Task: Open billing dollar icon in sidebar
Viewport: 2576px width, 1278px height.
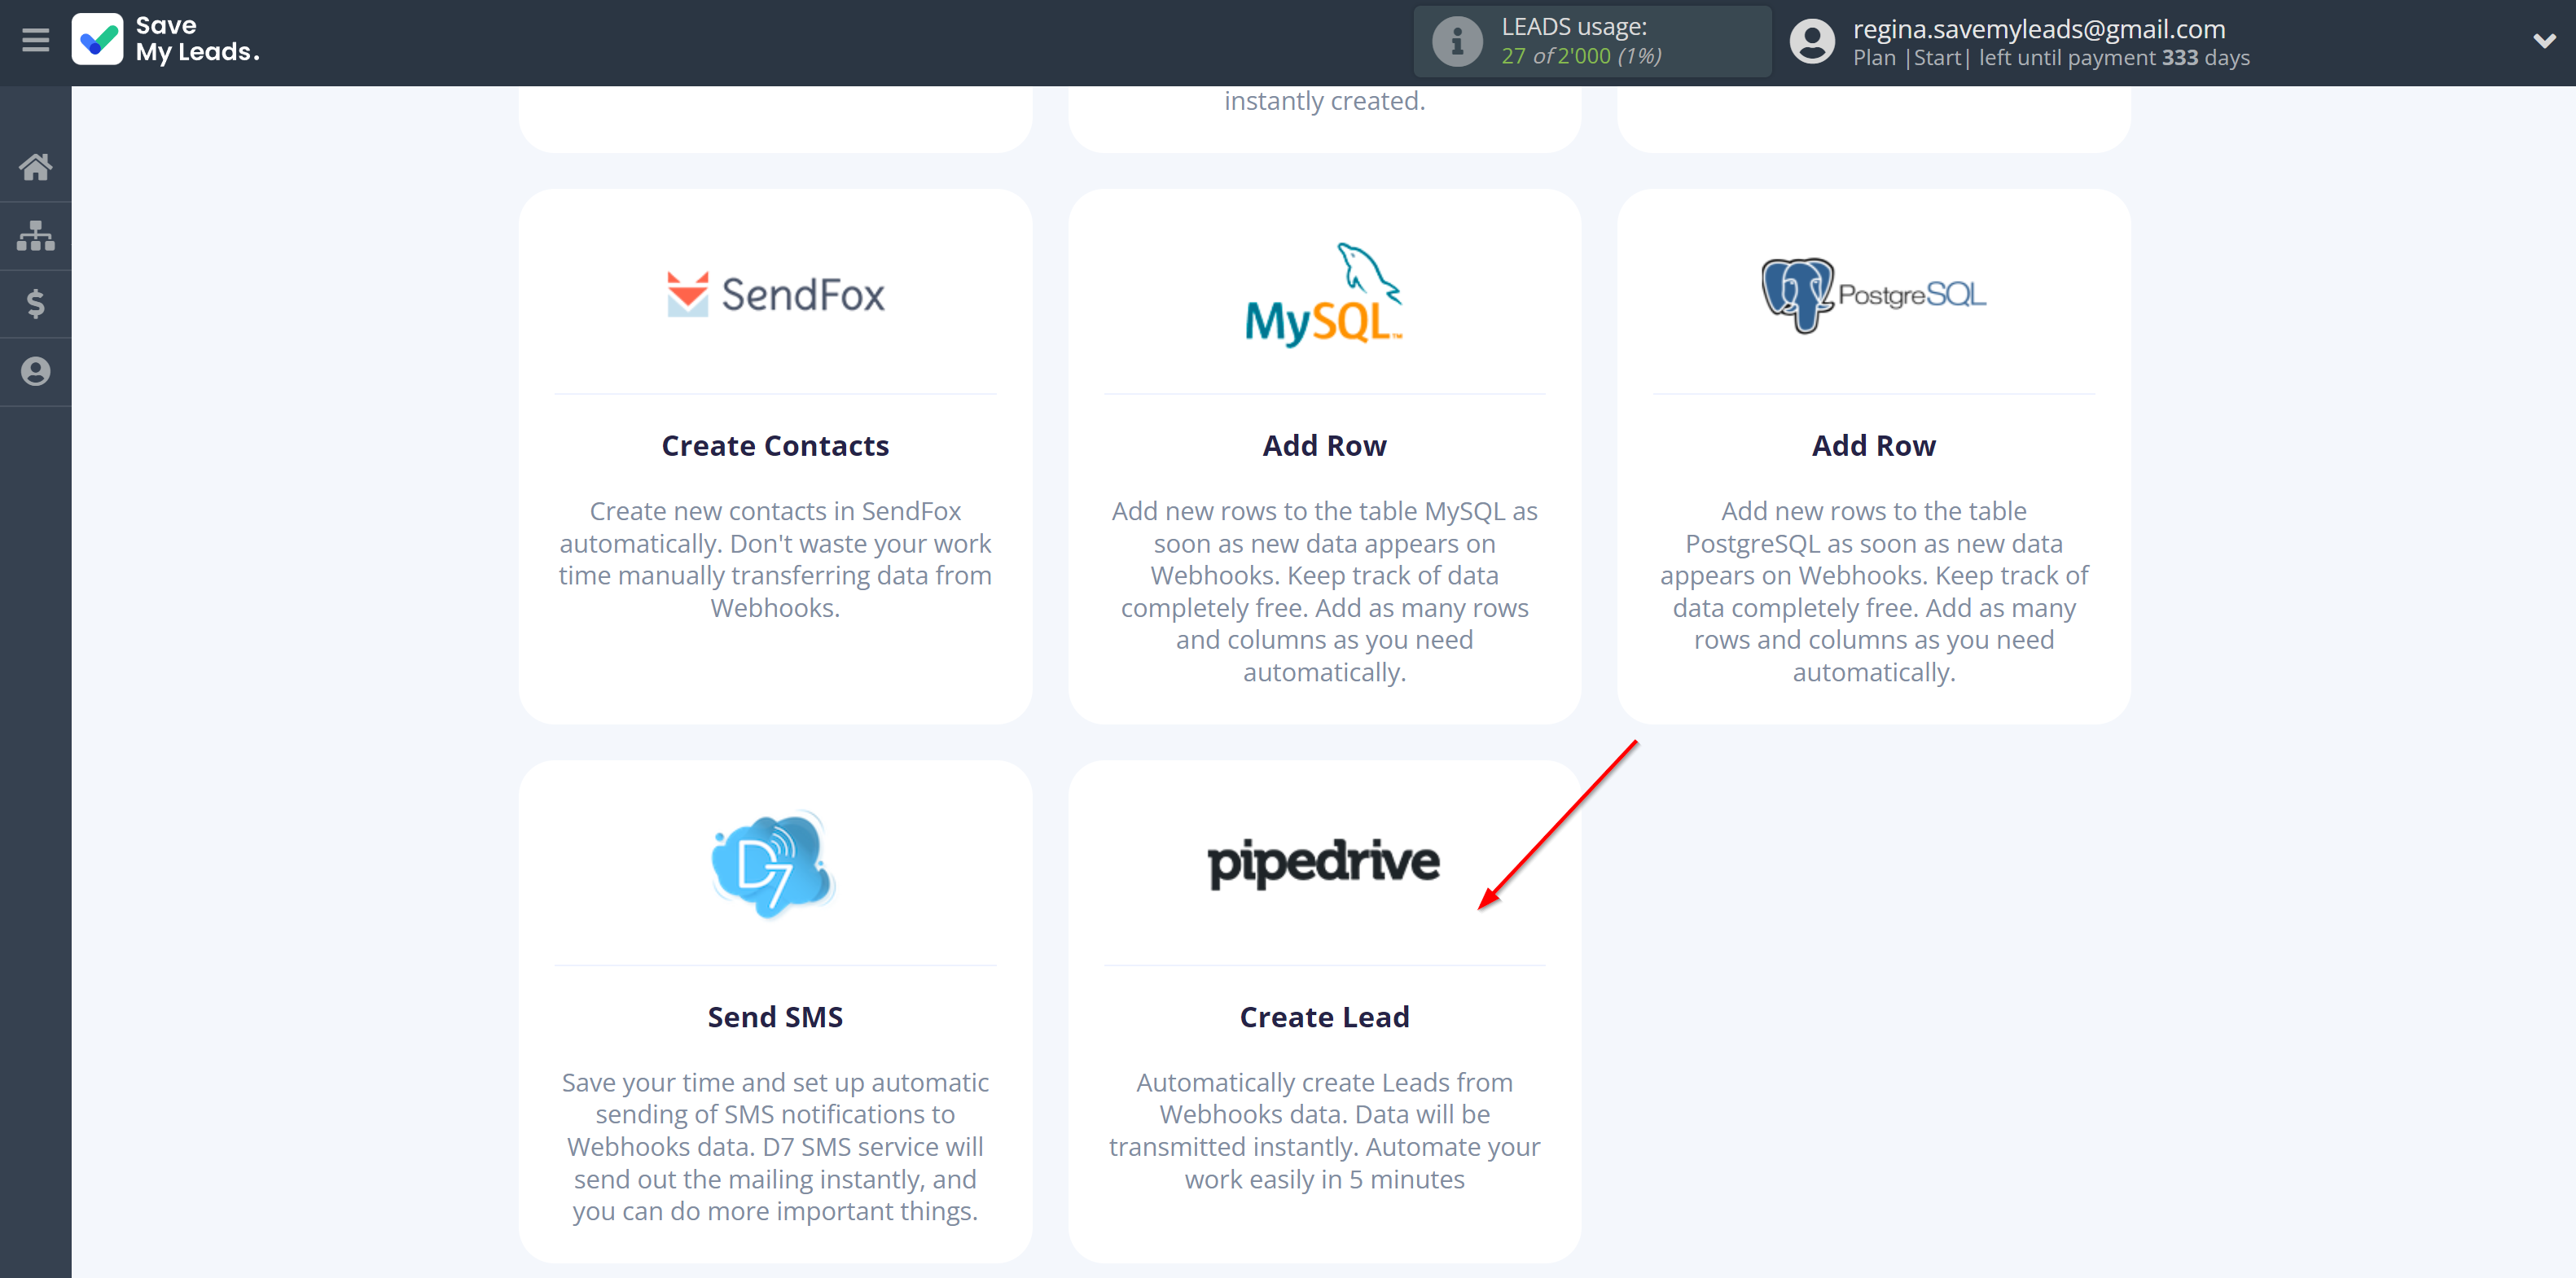Action: point(35,304)
